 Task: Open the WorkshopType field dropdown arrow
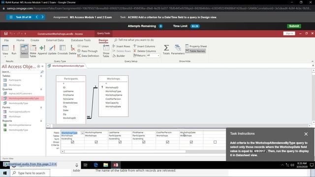82,133
